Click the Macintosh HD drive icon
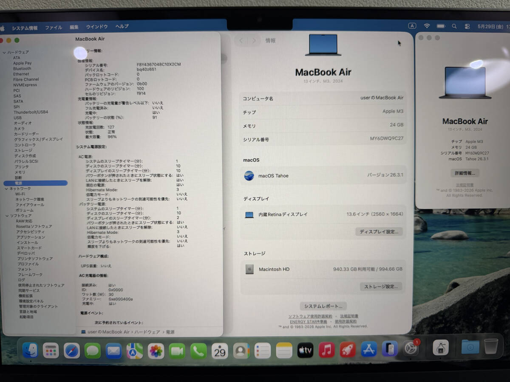Viewport: 510px width, 382px height. tap(249, 269)
